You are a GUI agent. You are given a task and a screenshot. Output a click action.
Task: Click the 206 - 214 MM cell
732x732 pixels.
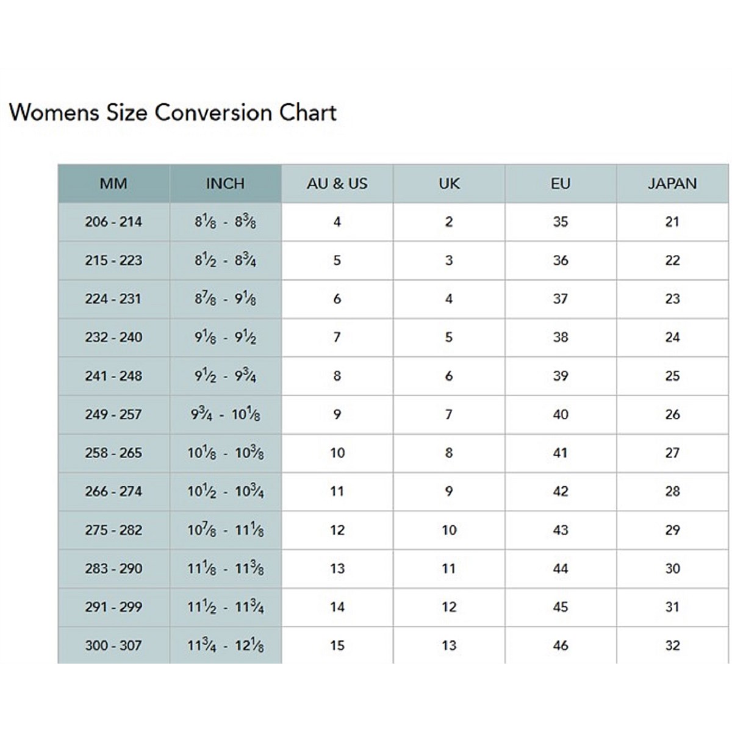113,222
